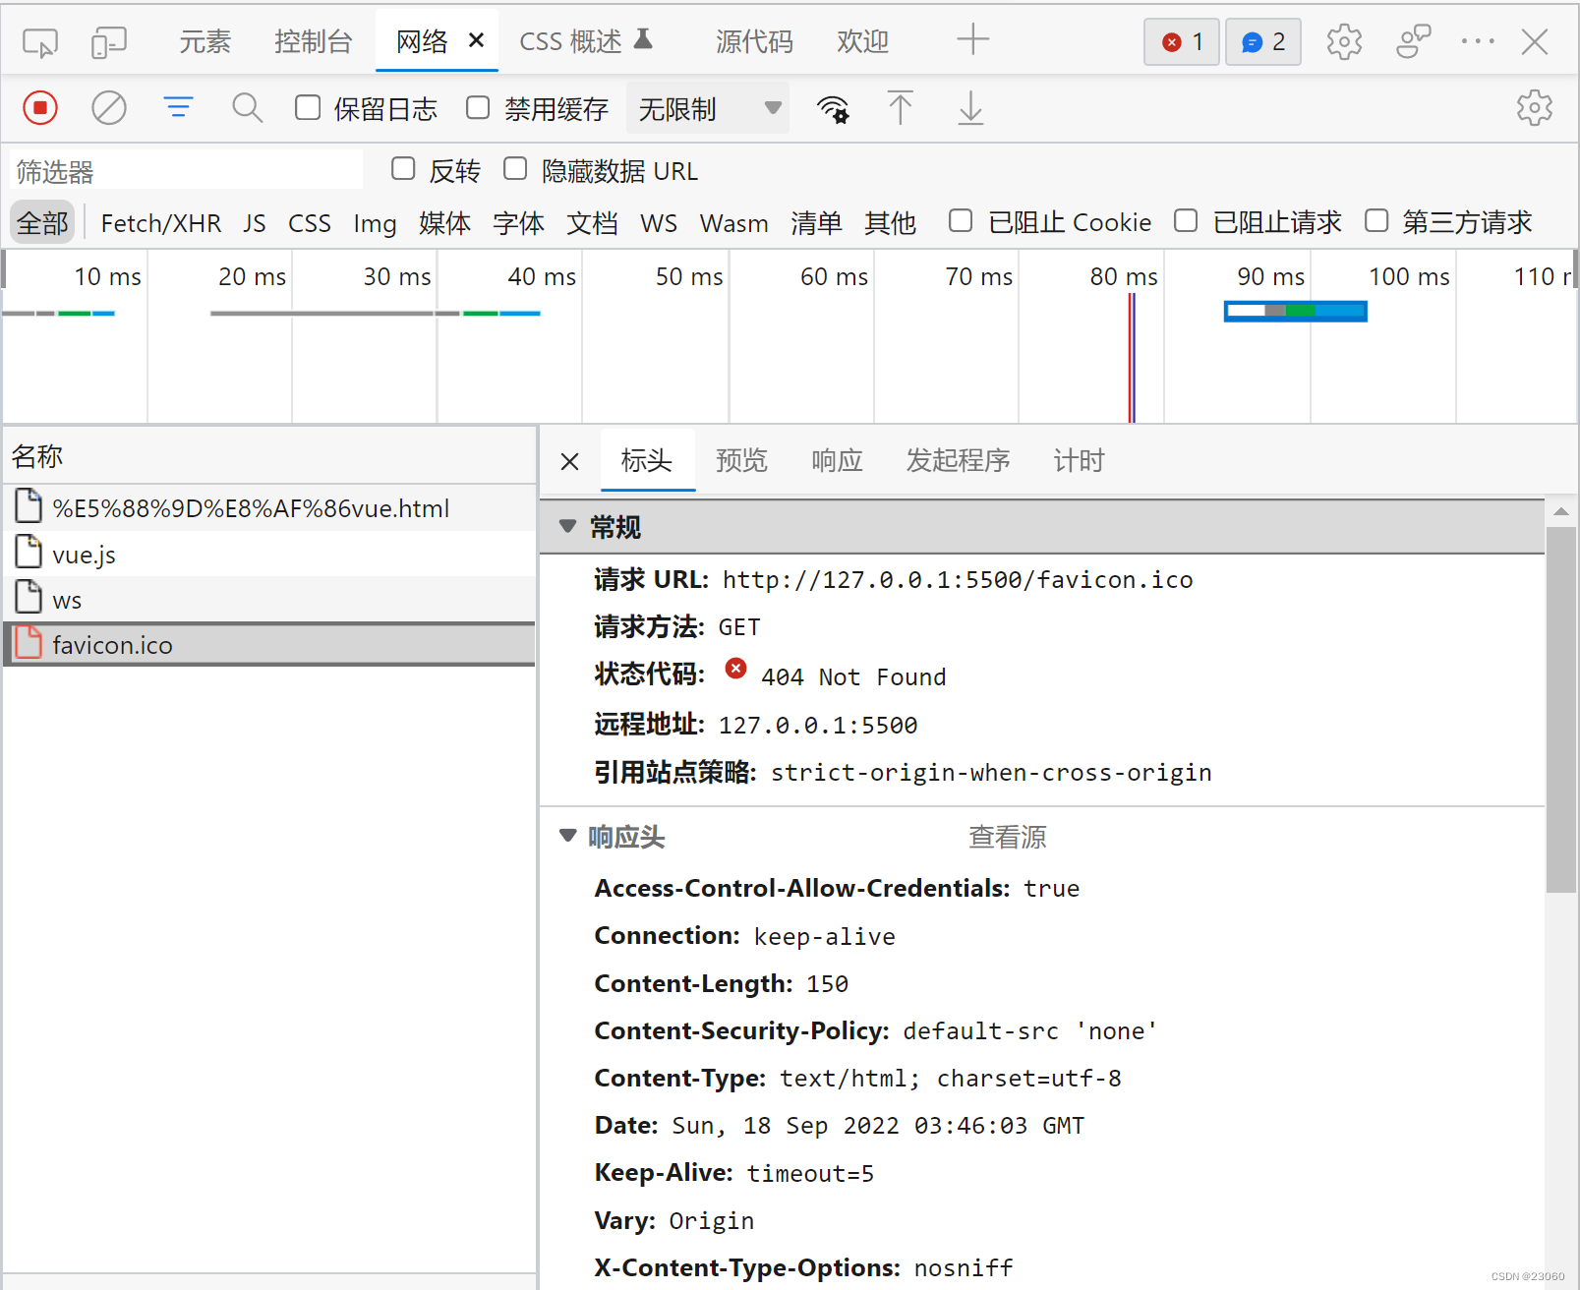The width and height of the screenshot is (1580, 1290).
Task: Open the 欢迎 tab
Action: point(862,41)
